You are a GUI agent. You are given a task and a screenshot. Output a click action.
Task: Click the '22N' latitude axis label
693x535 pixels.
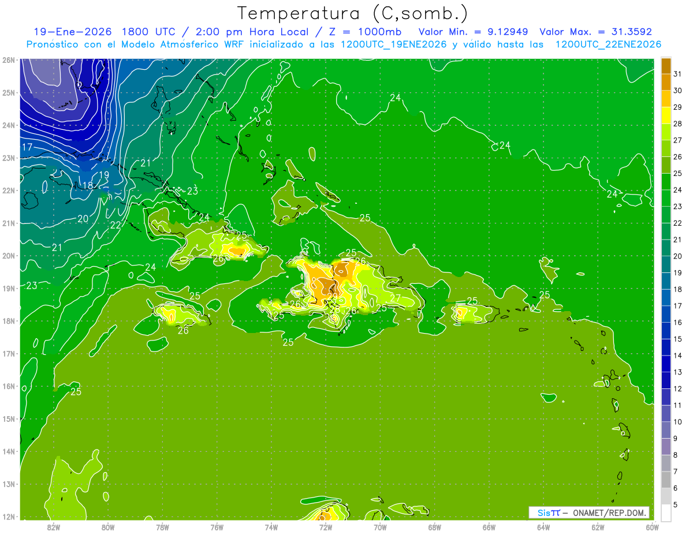(9, 190)
